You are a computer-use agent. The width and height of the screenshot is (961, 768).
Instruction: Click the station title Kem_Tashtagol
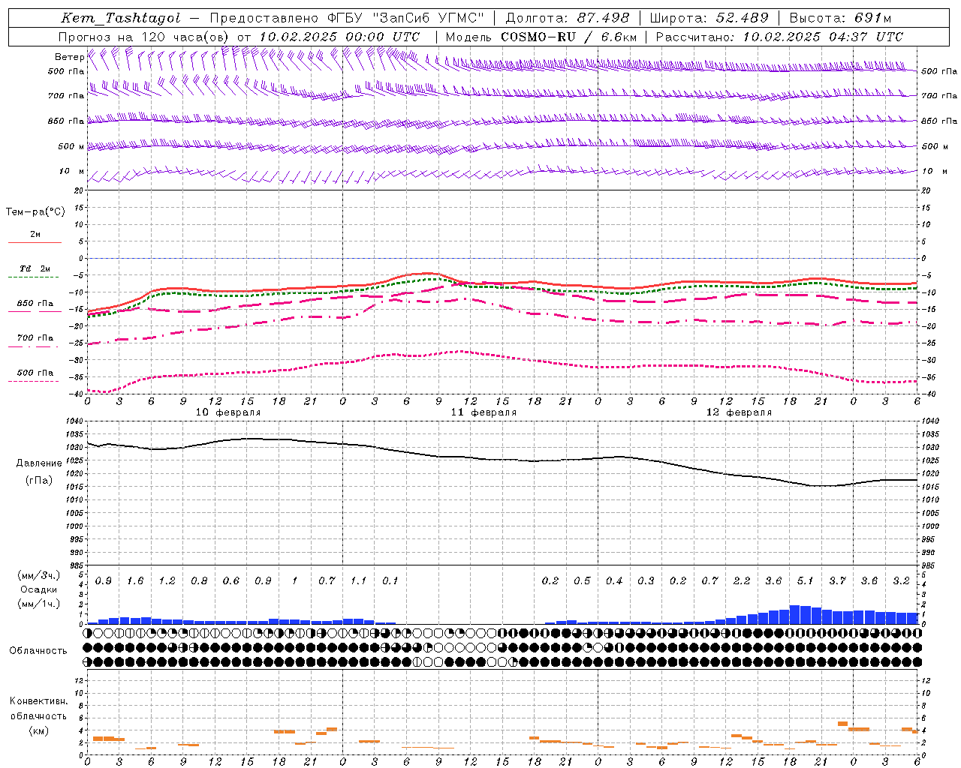coord(121,19)
